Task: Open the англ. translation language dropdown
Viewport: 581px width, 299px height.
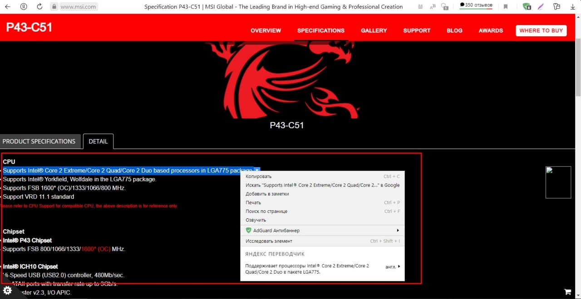Action: 393,267
